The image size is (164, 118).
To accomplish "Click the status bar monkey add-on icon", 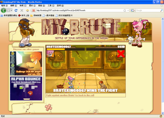I will [161, 116].
